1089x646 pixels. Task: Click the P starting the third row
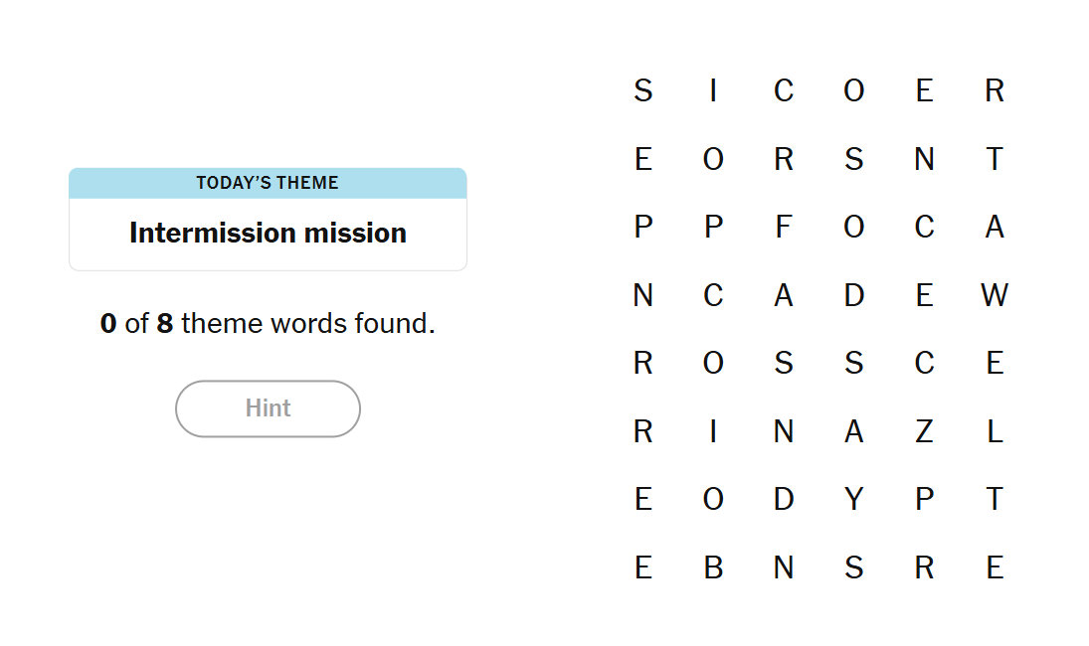642,227
